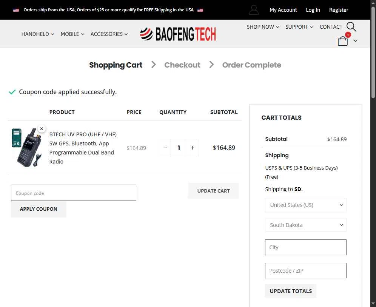Open My Account link

(x=283, y=10)
